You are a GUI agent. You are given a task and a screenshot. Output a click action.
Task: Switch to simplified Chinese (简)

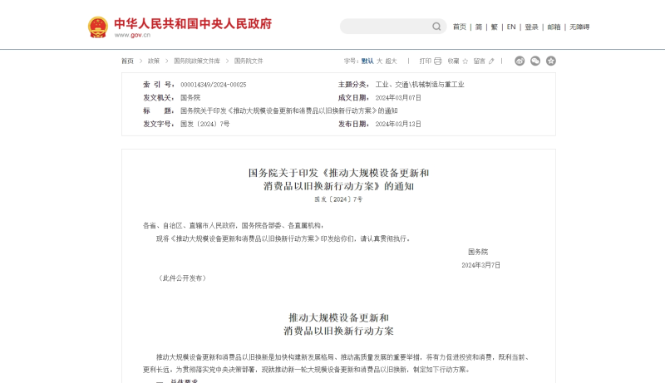(479, 27)
